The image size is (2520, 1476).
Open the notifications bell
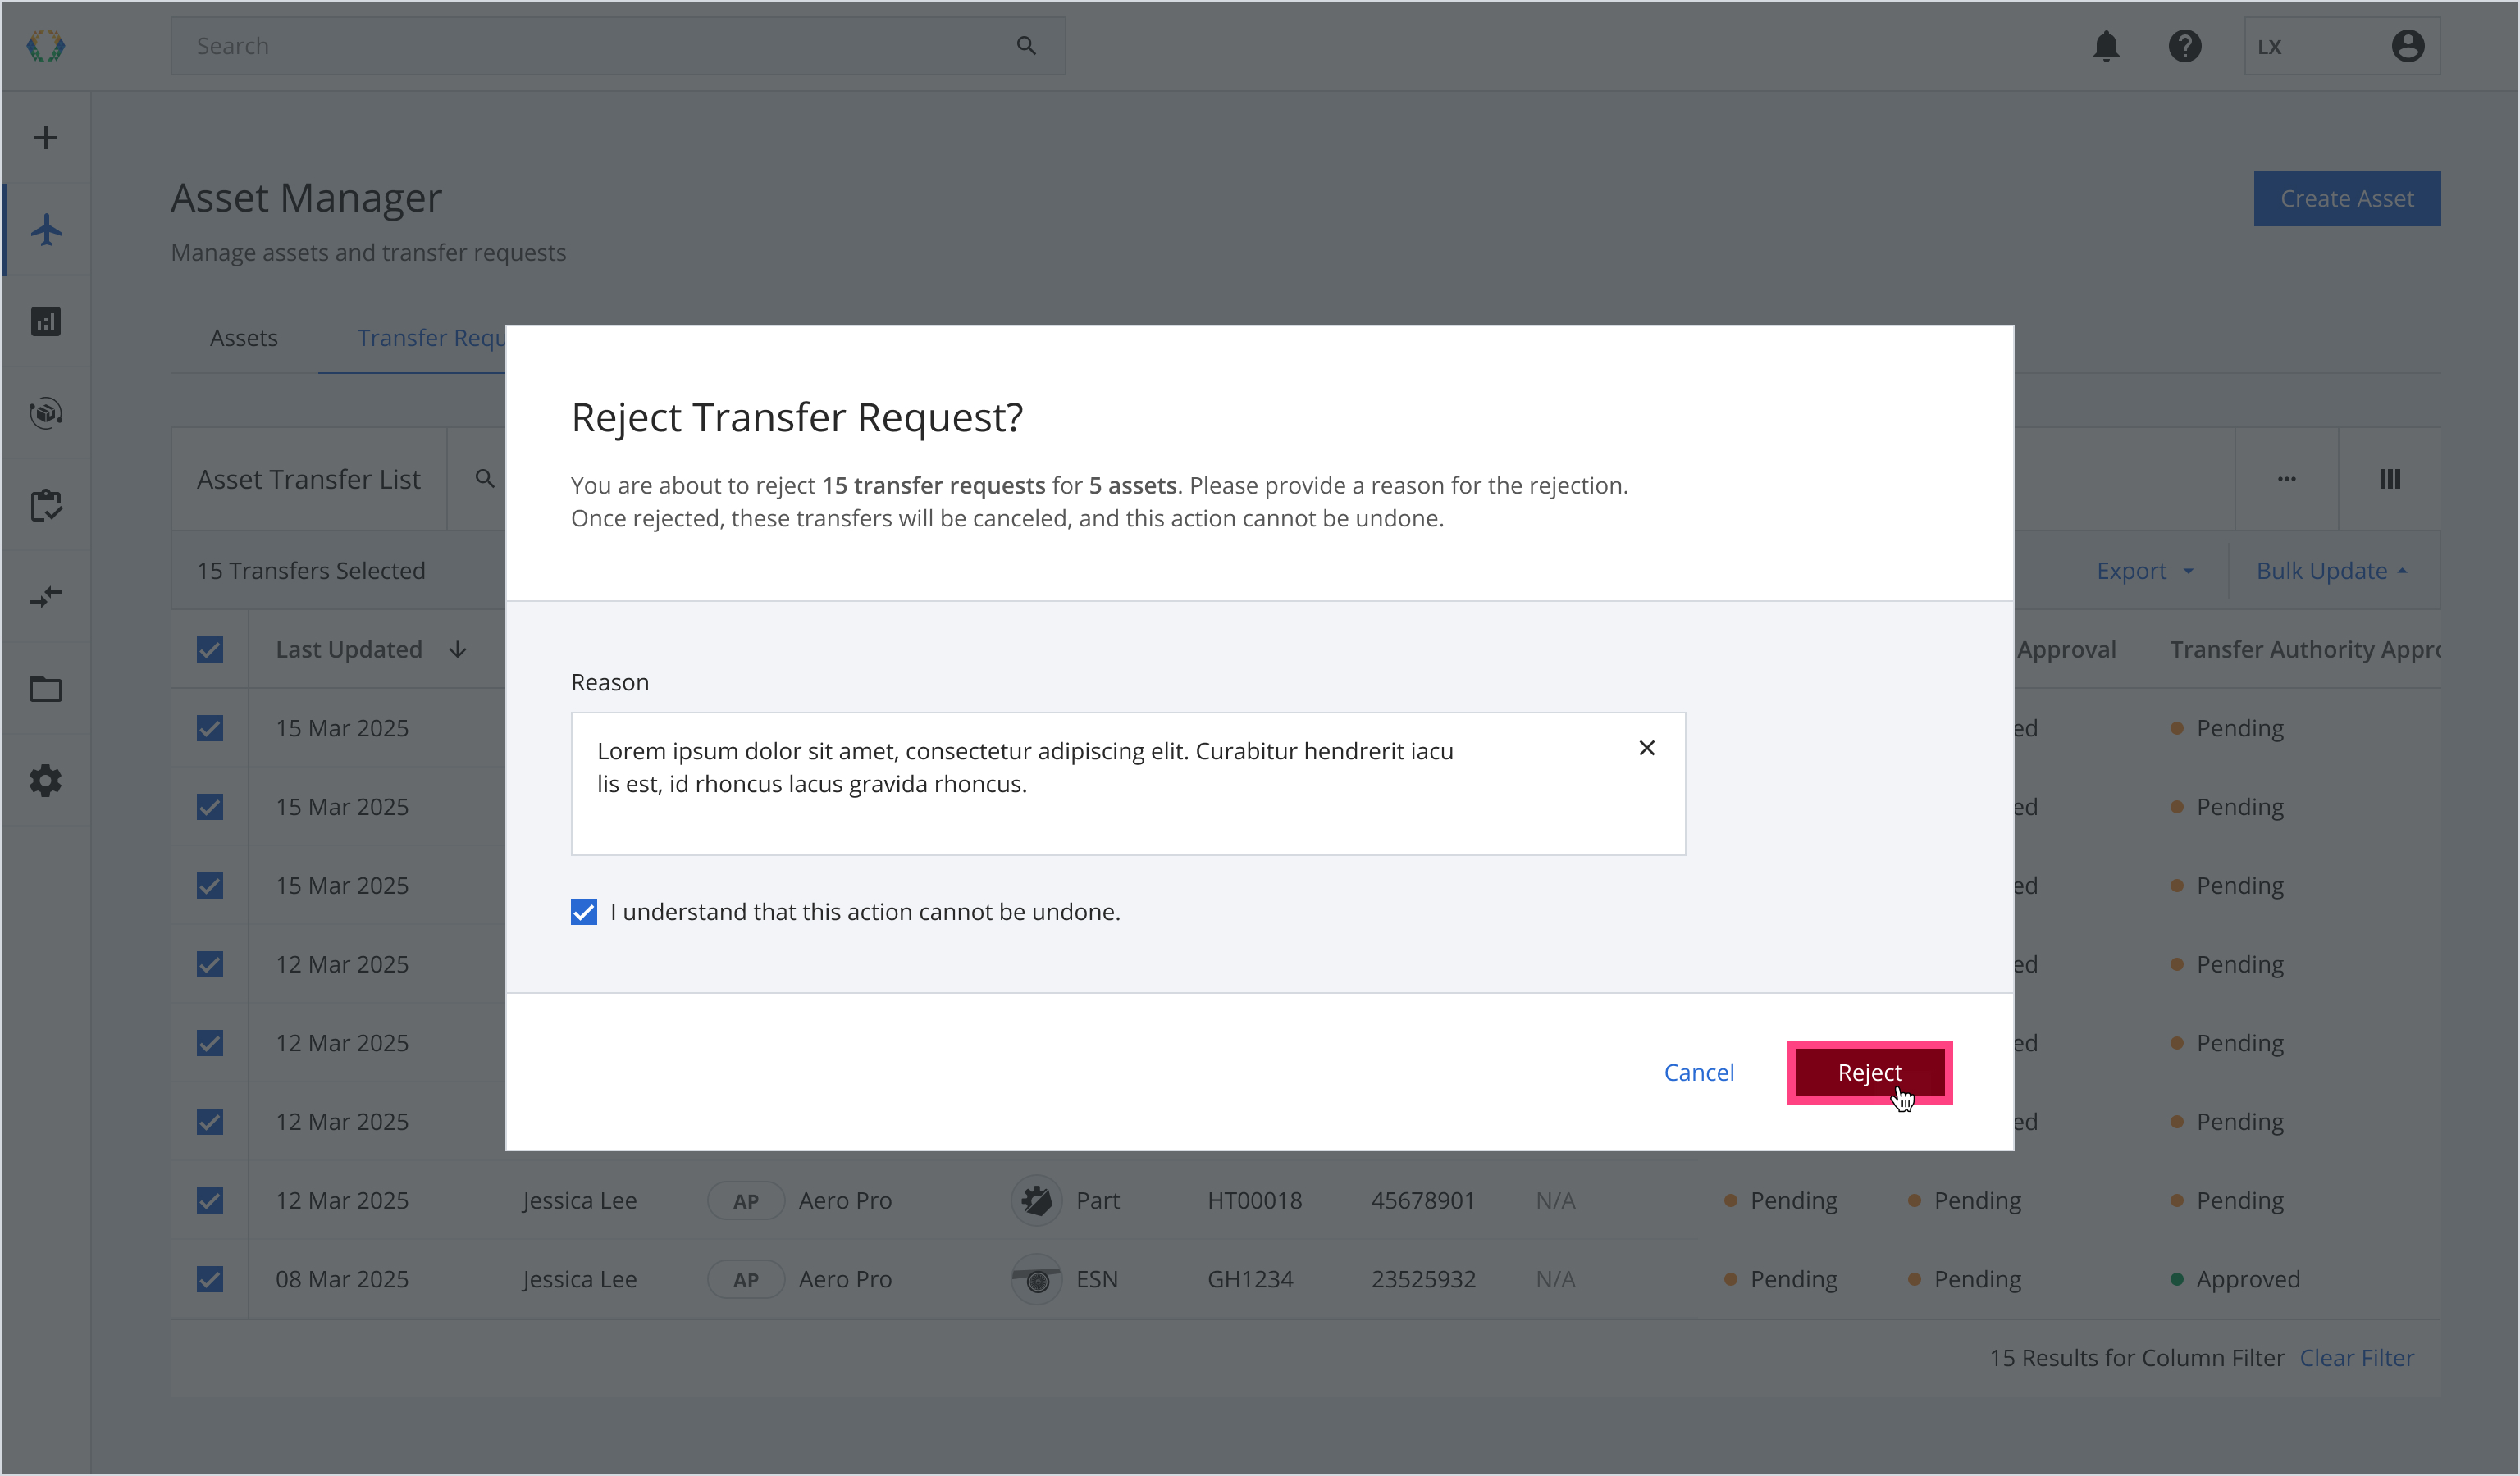[x=2106, y=46]
